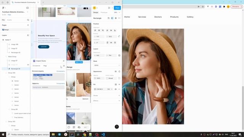The width and height of the screenshot is (244, 137).
Task: Open Visual Studio Code from taskbar
Action: 103,134
